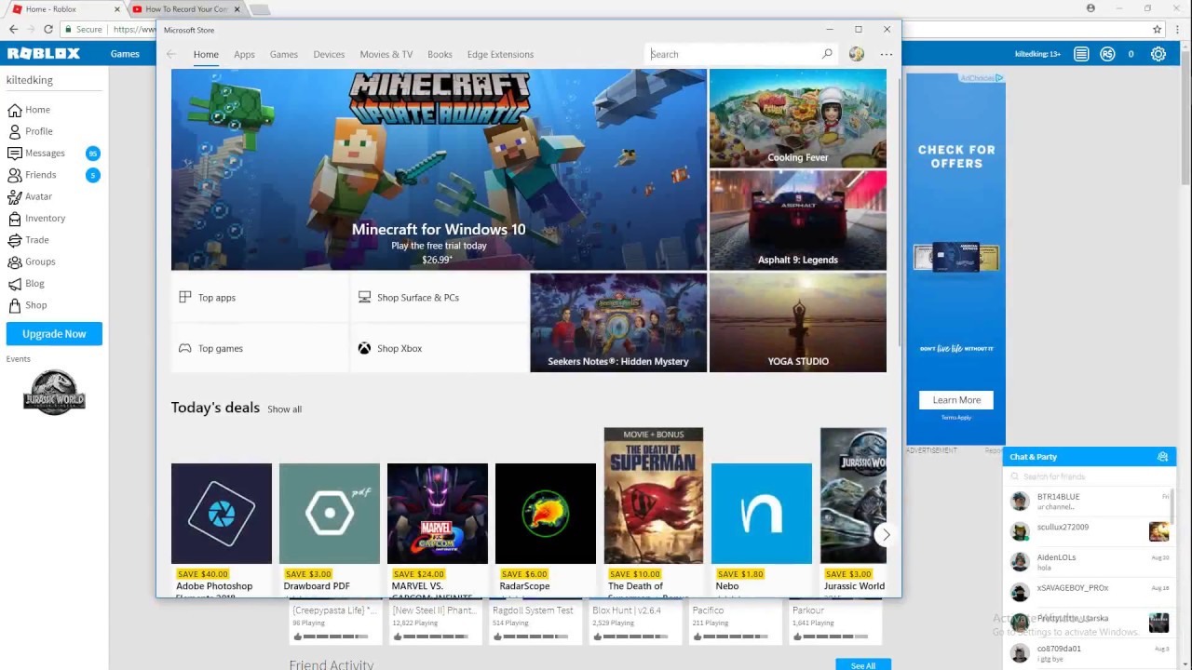Click the search magnifier icon in Store
1192x670 pixels.
click(827, 54)
